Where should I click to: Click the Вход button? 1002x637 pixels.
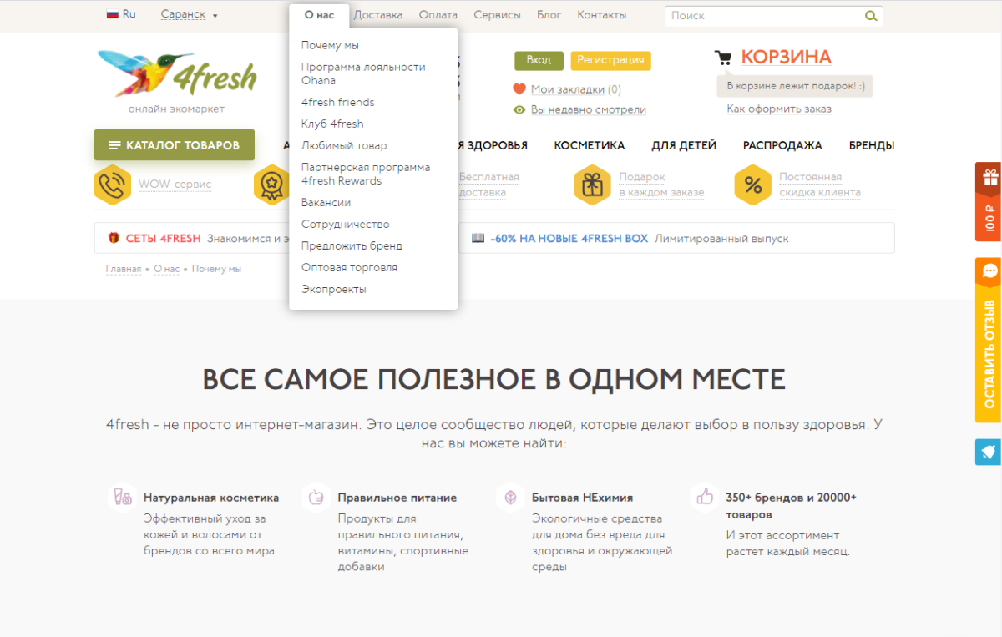pyautogui.click(x=539, y=60)
